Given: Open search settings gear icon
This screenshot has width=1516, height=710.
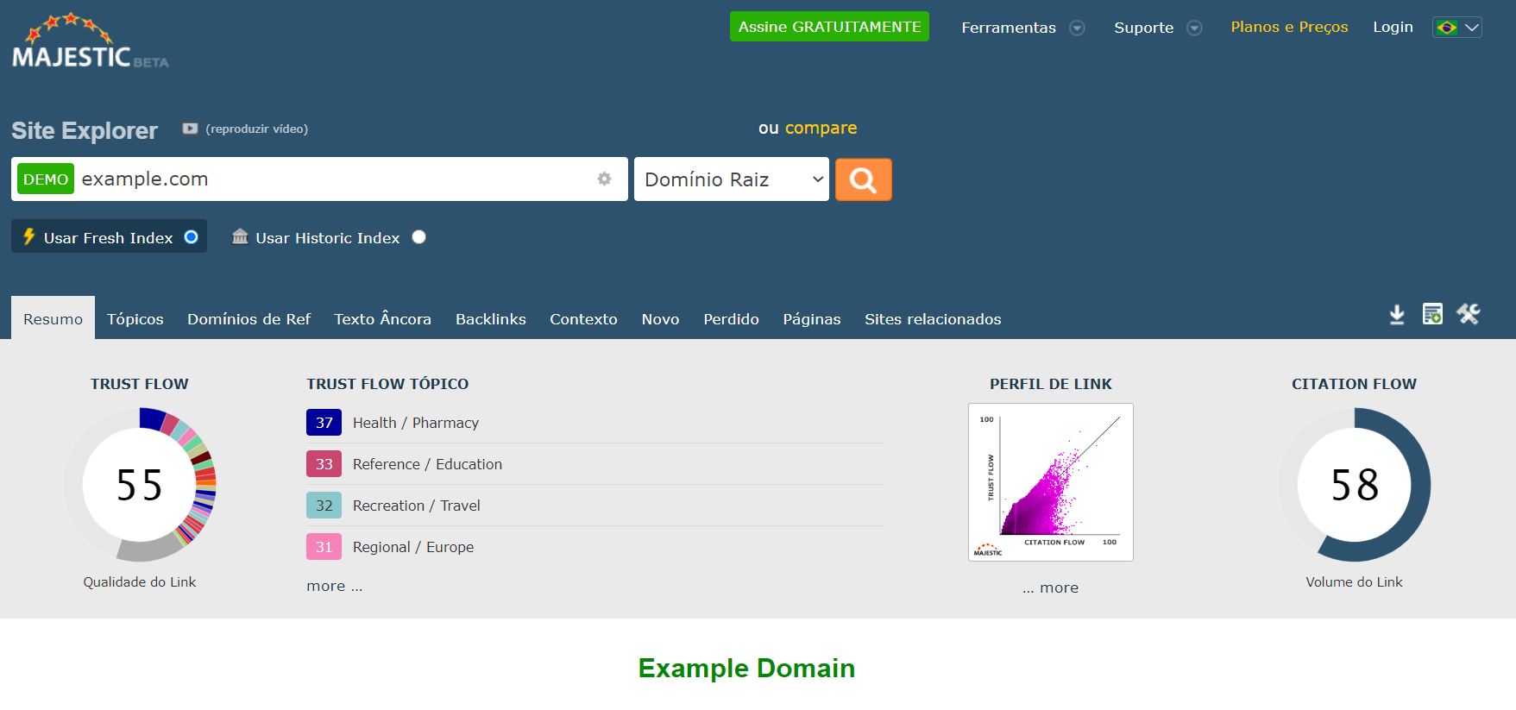Looking at the screenshot, I should (x=604, y=179).
